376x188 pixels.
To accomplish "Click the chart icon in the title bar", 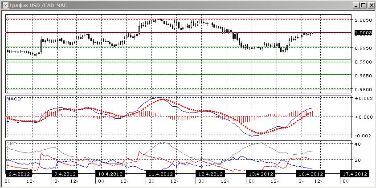I will [4, 4].
